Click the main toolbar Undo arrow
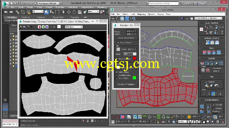 click(6, 12)
